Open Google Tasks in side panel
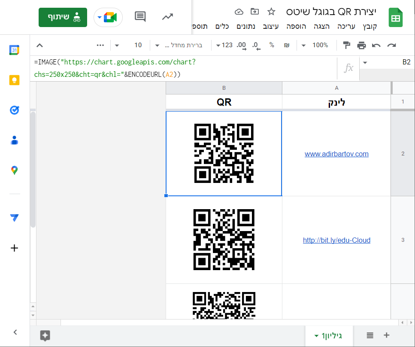415x347 pixels. 14,110
